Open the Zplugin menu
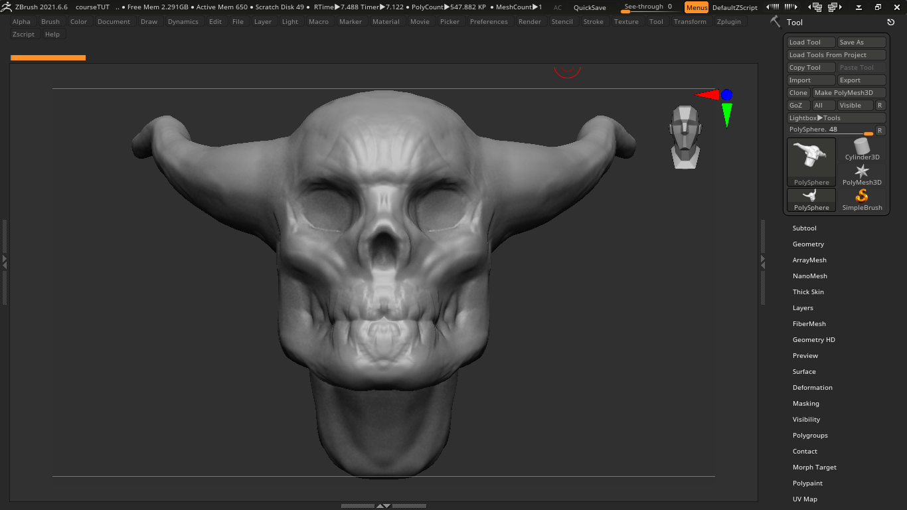The image size is (907, 510). pyautogui.click(x=728, y=22)
